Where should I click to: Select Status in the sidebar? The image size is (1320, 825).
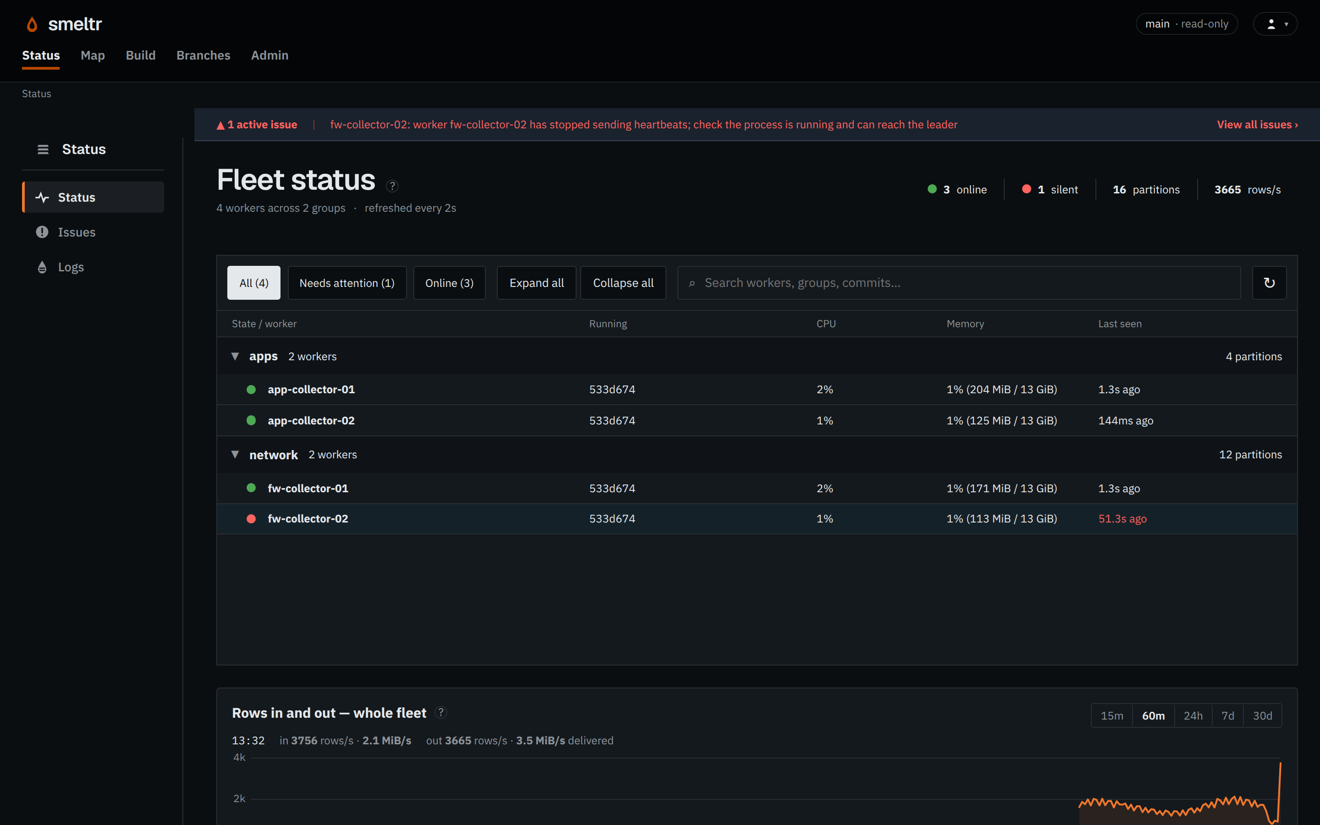pyautogui.click(x=93, y=197)
